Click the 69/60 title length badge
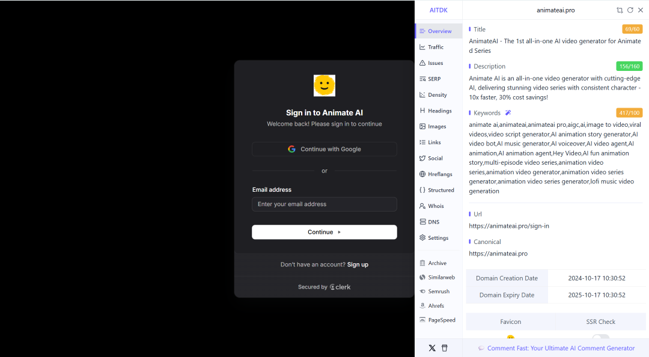Image resolution: width=649 pixels, height=357 pixels. [632, 29]
